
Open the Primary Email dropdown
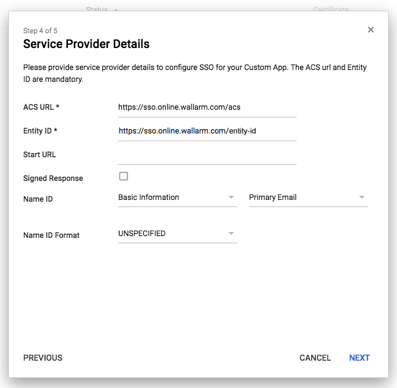(308, 198)
